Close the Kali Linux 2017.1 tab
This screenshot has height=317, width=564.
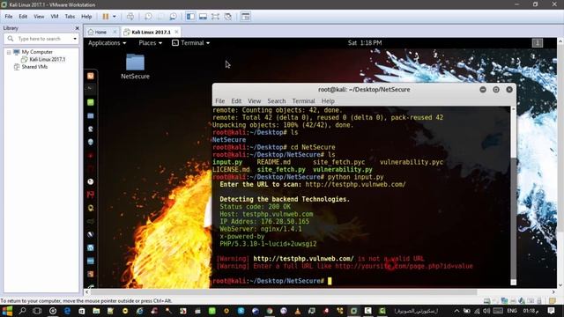point(176,32)
